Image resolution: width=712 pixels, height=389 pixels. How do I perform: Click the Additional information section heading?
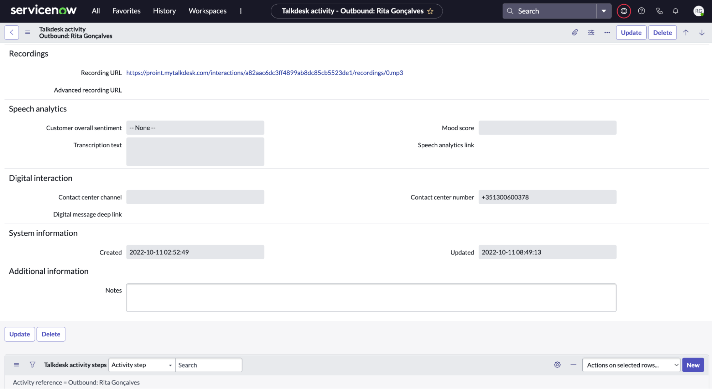(x=49, y=271)
